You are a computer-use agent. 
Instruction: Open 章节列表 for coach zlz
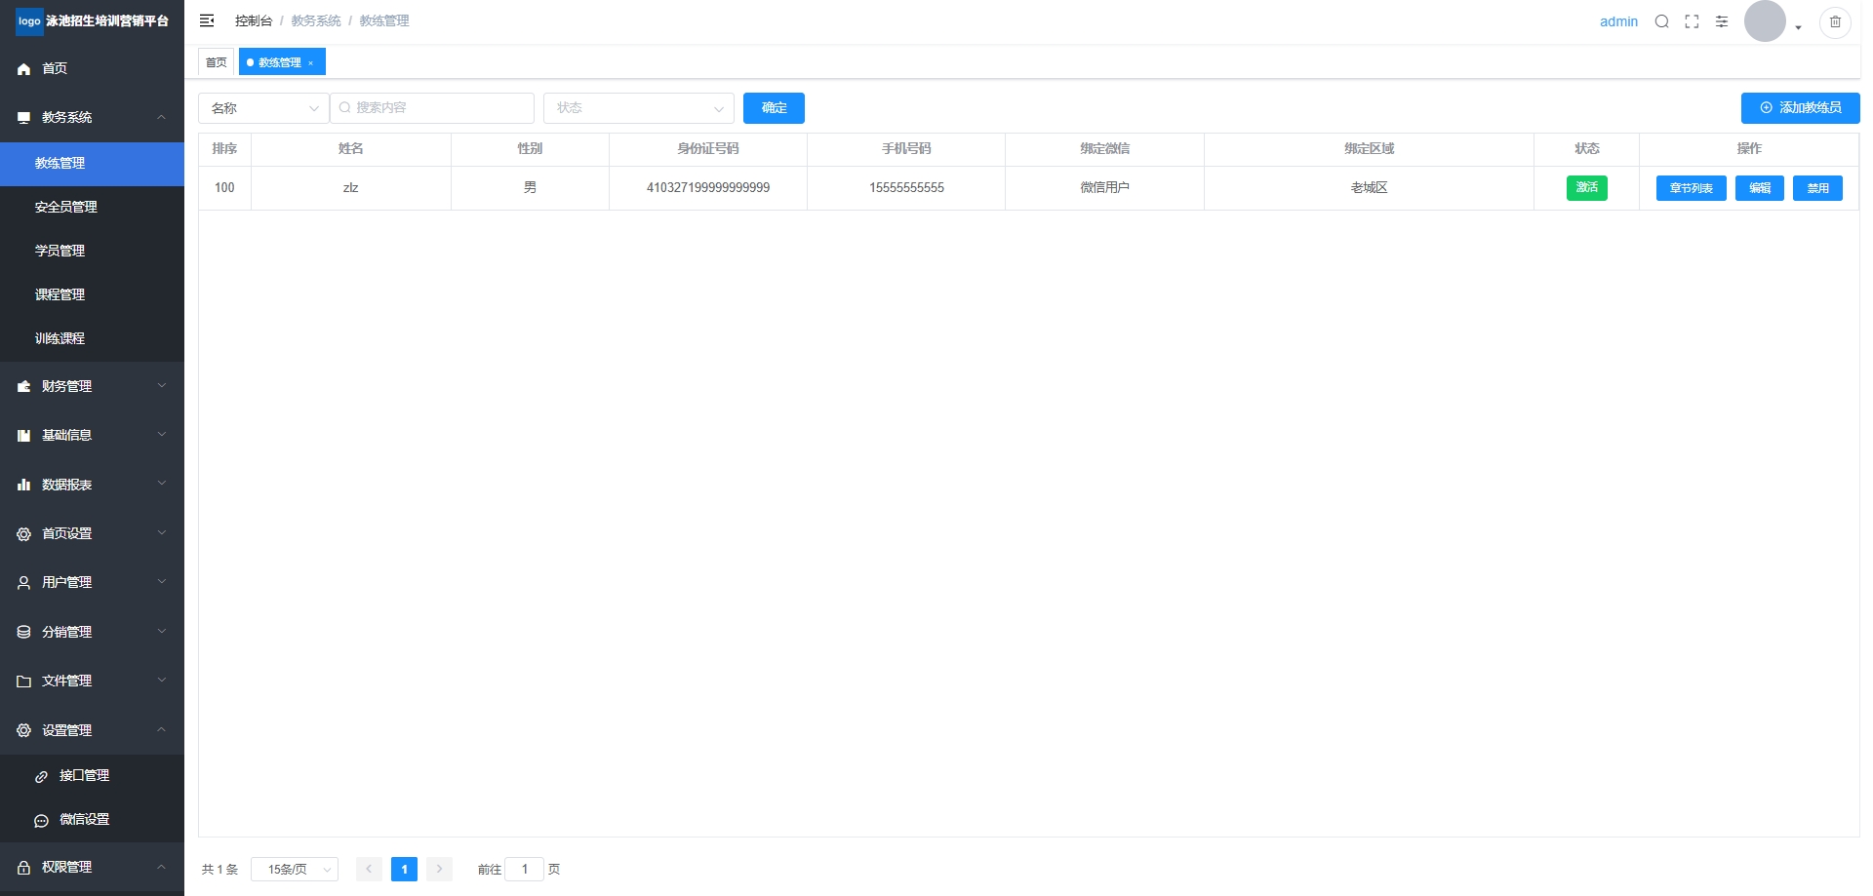[1692, 188]
